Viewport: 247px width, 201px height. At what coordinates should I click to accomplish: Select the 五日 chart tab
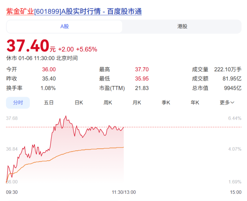pos(48,103)
